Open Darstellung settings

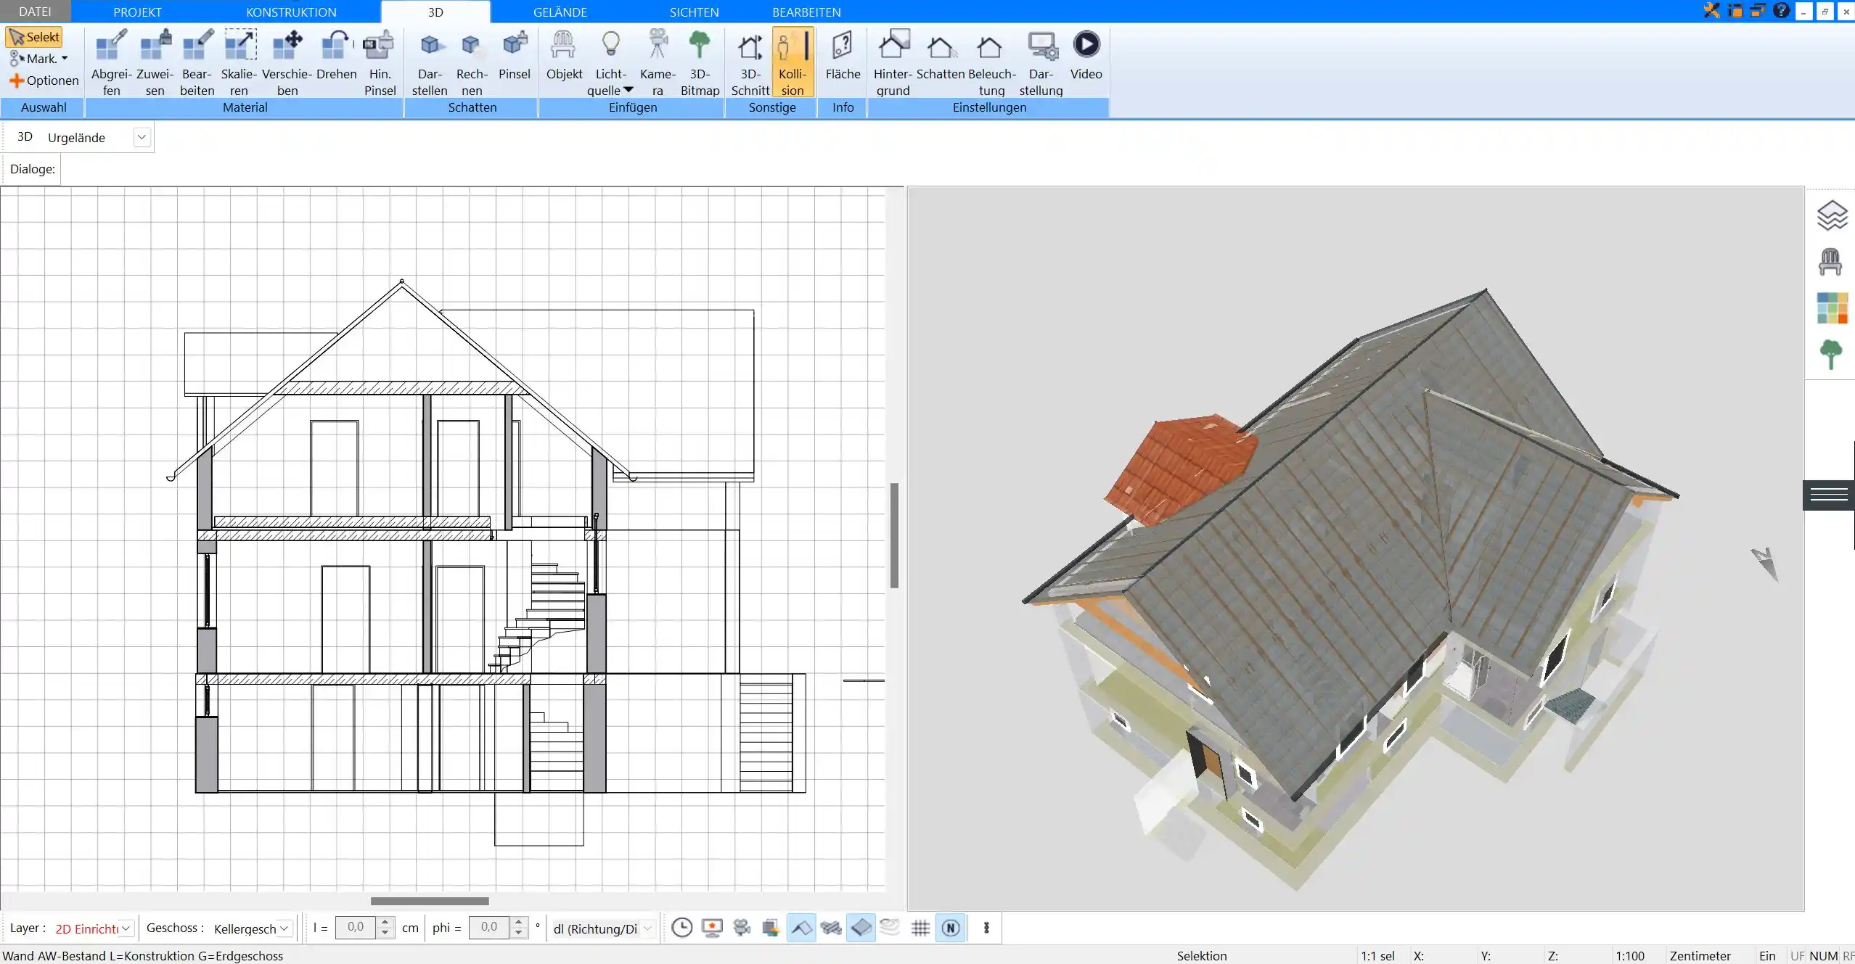(1041, 62)
